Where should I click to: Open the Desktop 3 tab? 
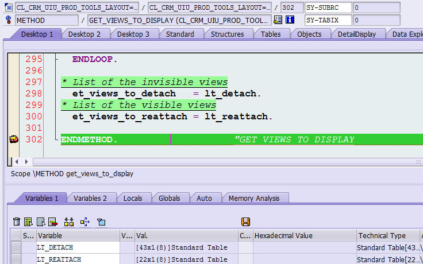pos(133,34)
